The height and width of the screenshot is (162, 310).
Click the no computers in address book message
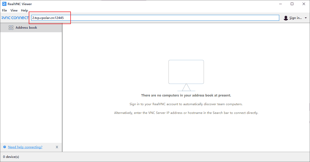186,95
